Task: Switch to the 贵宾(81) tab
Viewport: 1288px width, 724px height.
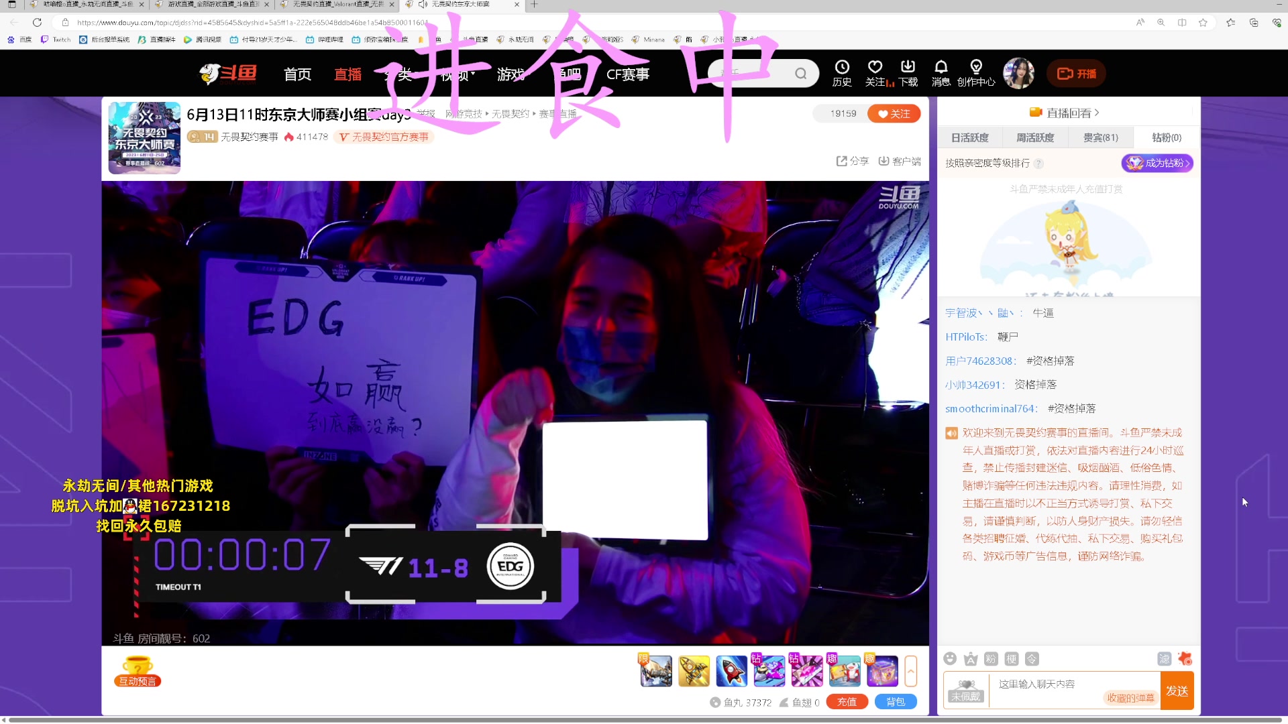Action: coord(1101,137)
